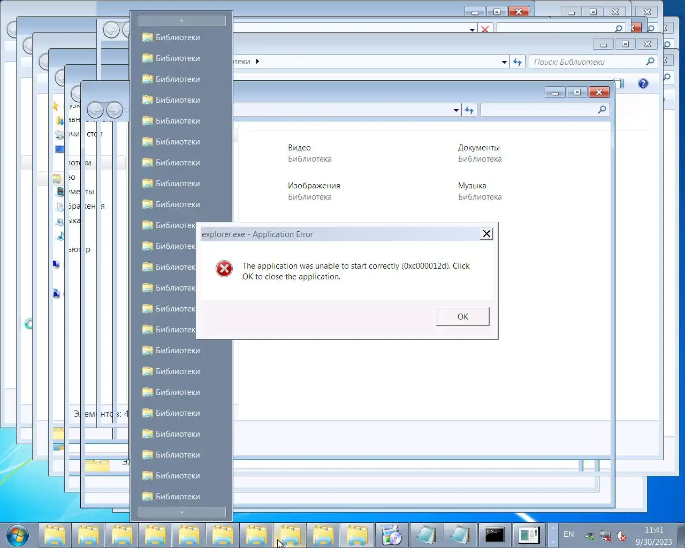Select the Downloads folder icon in rear navigation pane
The height and width of the screenshot is (548, 685).
(60, 120)
